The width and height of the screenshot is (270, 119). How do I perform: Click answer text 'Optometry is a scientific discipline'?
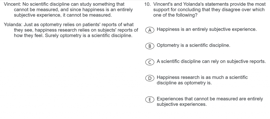(x=193, y=45)
